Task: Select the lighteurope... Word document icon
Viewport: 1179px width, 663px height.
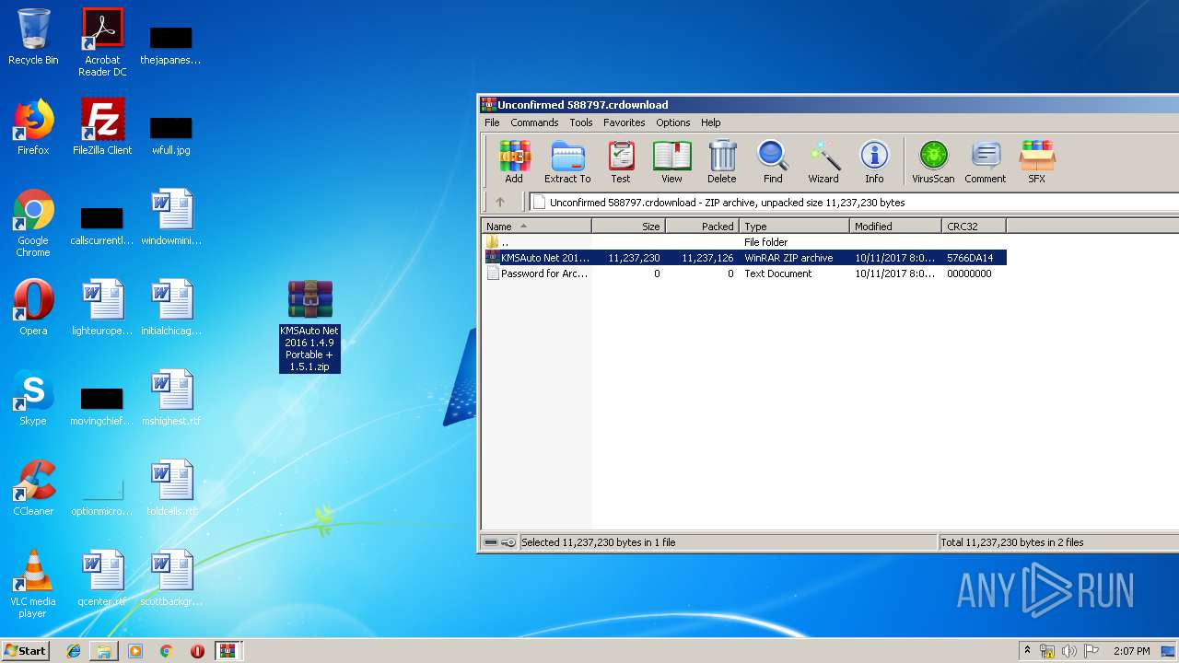Action: [x=102, y=308]
